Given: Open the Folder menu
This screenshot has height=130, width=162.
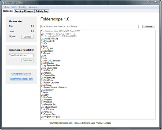Looking at the screenshot, I should (x=6, y=7).
